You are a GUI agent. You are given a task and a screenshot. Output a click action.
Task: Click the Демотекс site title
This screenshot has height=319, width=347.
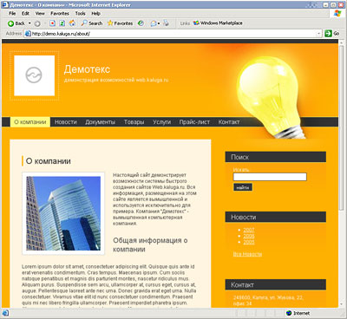87,69
